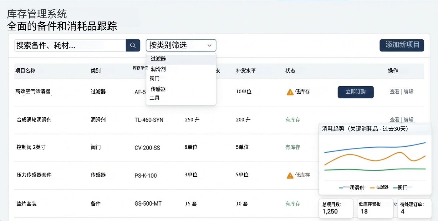Image resolution: width=438 pixels, height=221 pixels.
Task: Open the 低库存警报 18 card
Action: (x=375, y=208)
